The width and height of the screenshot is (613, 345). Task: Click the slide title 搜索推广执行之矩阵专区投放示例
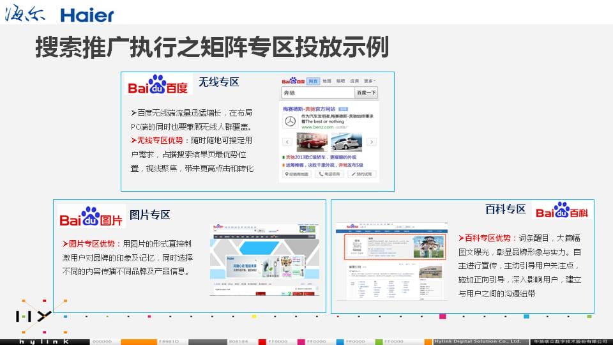click(x=212, y=47)
